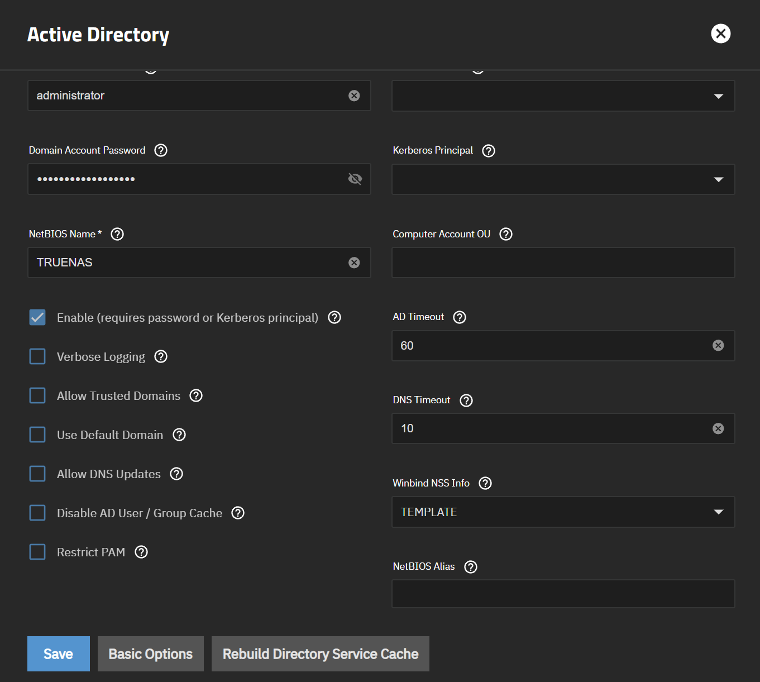Switch to Basic Options view
Viewport: 760px width, 682px height.
pyautogui.click(x=151, y=654)
